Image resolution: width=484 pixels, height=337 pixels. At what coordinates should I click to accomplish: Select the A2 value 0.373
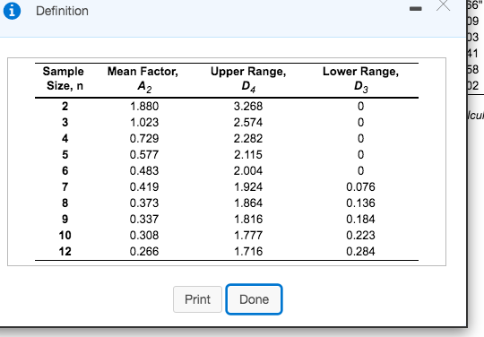tap(144, 203)
